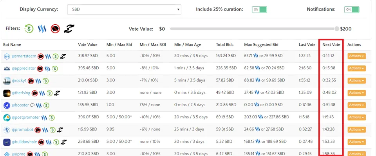Click the hand icon beside @smartsteem
The image size is (376, 156).
63,56
